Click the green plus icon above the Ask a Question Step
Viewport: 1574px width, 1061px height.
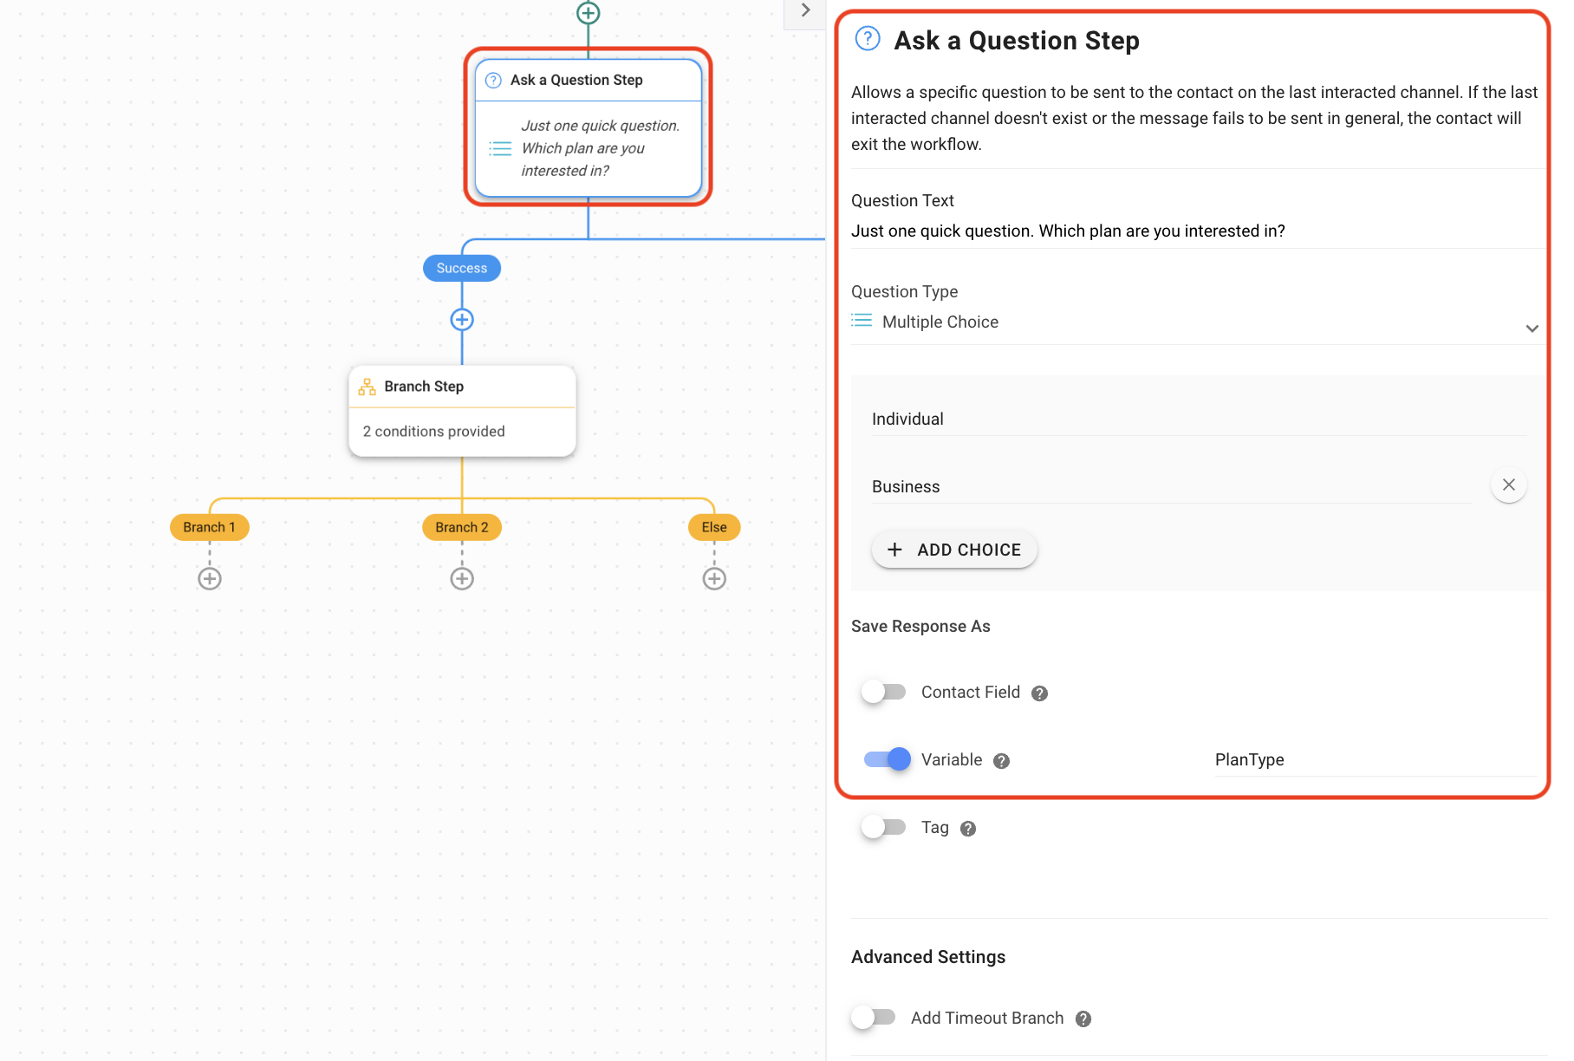(589, 13)
